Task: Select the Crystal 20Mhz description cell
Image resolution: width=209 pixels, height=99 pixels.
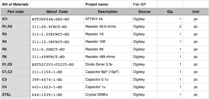Action: [x=108, y=95]
